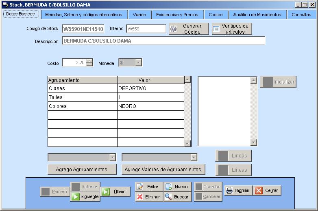318x211 pixels.
Task: Expand the right valores combo box
Action: point(194,157)
